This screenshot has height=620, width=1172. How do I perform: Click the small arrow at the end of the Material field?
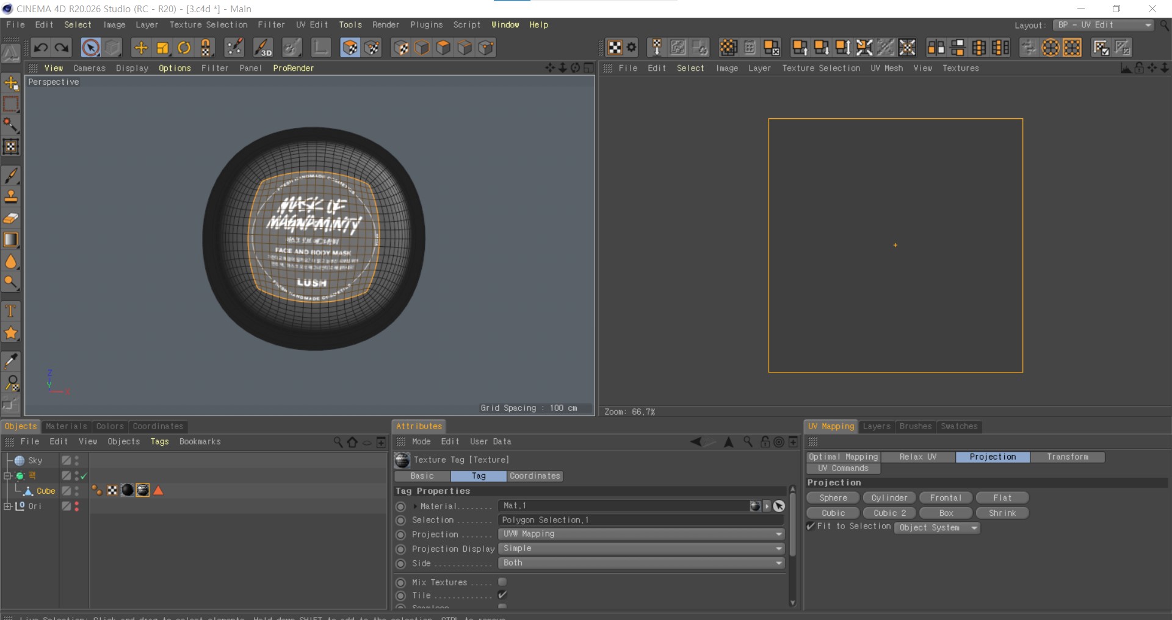point(767,506)
